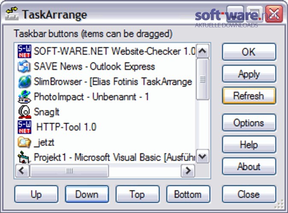Click the SOFT-WARE.NET Website-Checker icon
The height and width of the screenshot is (213, 288).
[x=24, y=51]
